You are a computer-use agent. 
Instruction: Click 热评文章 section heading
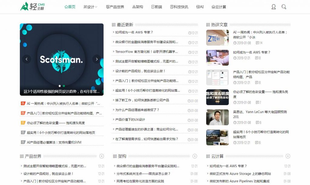(x=219, y=25)
